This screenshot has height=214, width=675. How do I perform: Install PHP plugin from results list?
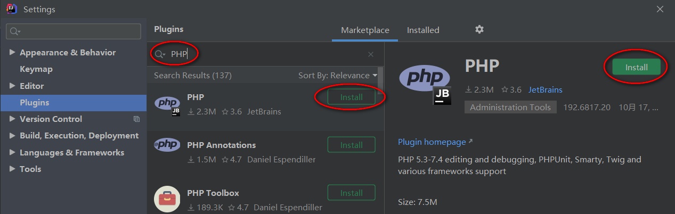click(x=351, y=97)
